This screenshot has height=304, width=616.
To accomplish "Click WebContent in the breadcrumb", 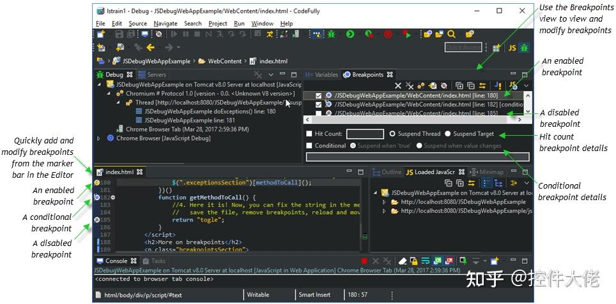I will (x=225, y=61).
